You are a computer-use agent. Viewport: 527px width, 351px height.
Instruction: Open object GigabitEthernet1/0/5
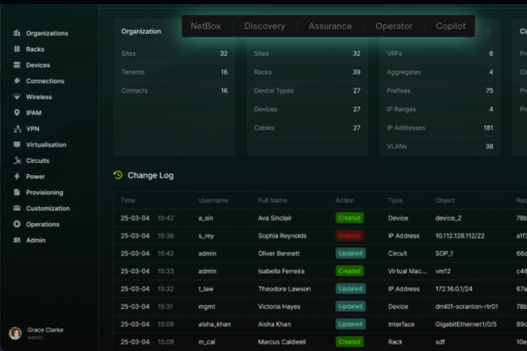[466, 324]
